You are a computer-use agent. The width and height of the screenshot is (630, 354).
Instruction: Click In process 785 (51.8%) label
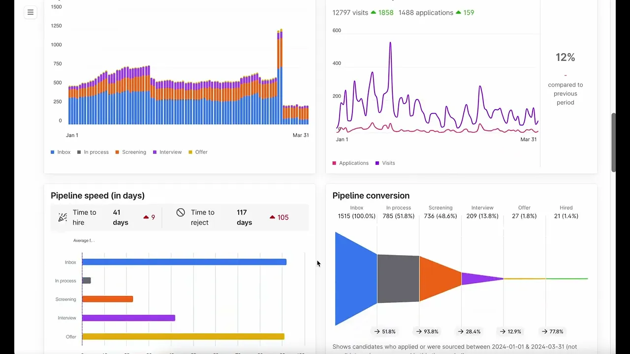(x=399, y=212)
